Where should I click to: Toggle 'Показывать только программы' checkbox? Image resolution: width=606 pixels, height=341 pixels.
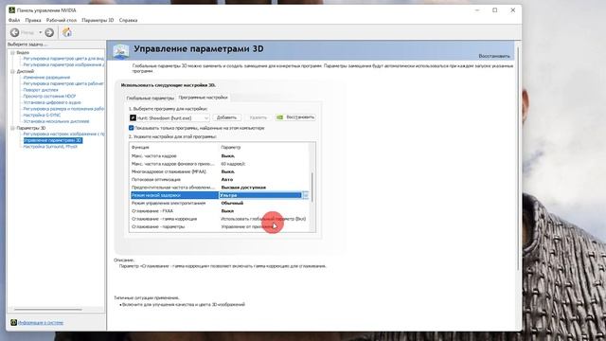coord(131,128)
